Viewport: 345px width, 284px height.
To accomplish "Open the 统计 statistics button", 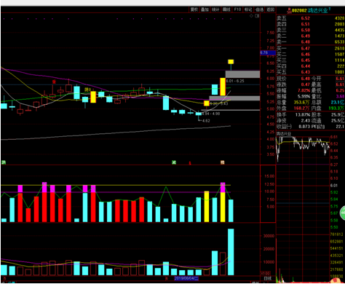I will pyautogui.click(x=215, y=9).
